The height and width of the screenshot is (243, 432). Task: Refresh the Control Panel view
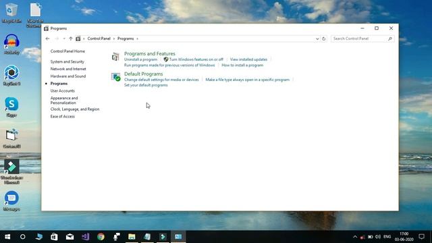324,38
